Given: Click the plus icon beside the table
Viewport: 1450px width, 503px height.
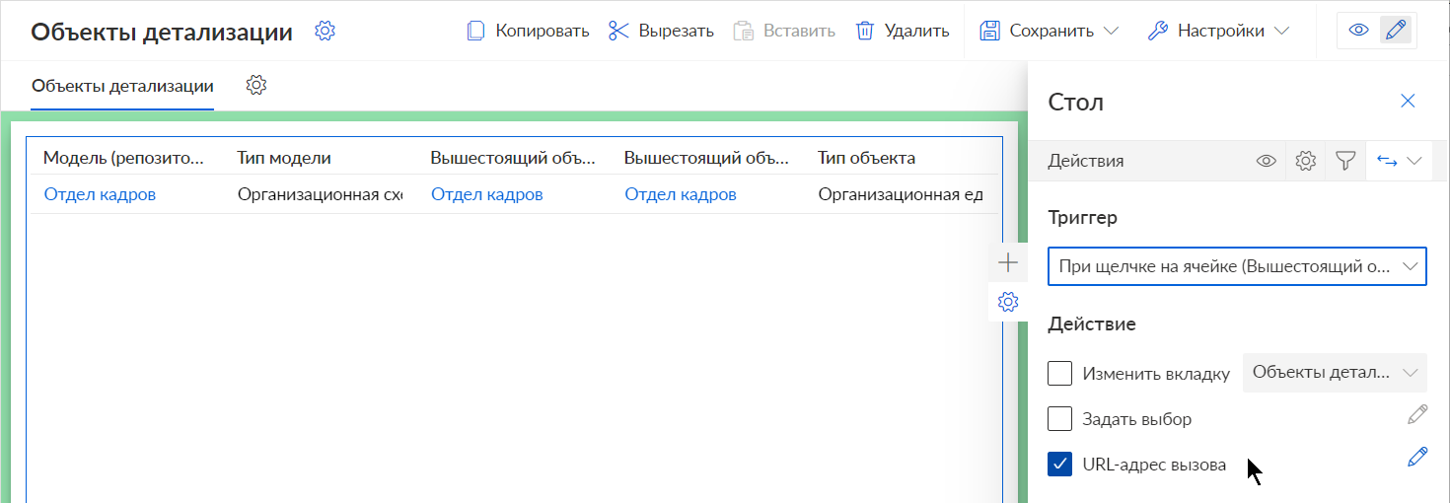Looking at the screenshot, I should pos(1007,262).
